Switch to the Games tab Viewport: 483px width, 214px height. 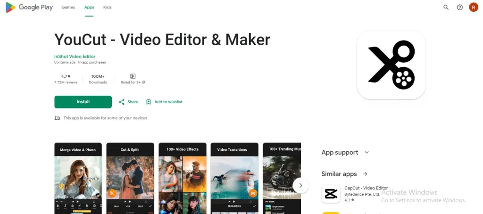click(68, 7)
